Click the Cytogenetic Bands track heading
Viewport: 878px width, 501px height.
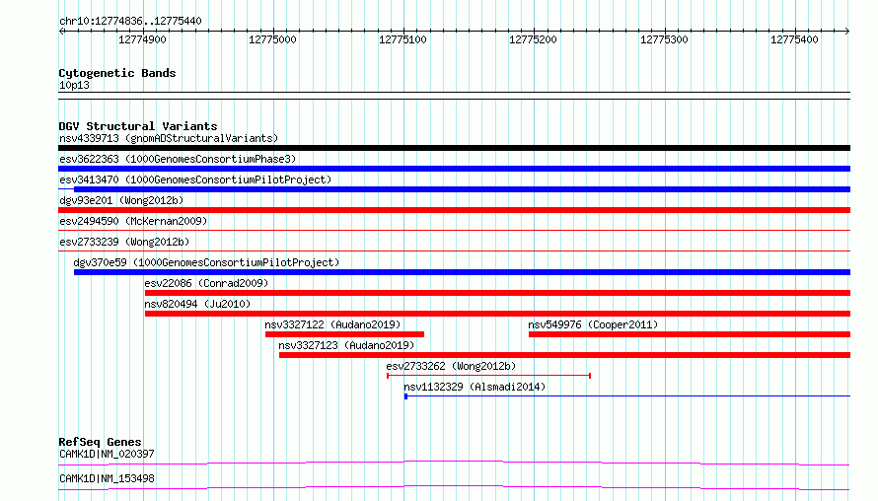click(x=117, y=73)
